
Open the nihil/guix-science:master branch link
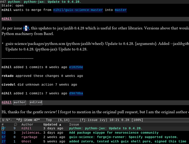tap(78, 10)
